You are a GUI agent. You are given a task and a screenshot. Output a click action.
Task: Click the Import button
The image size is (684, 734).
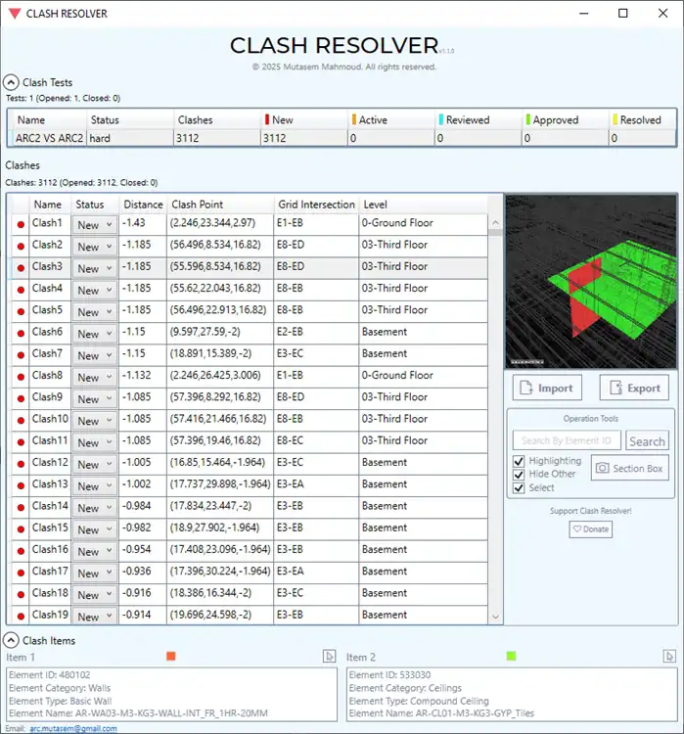pyautogui.click(x=547, y=388)
